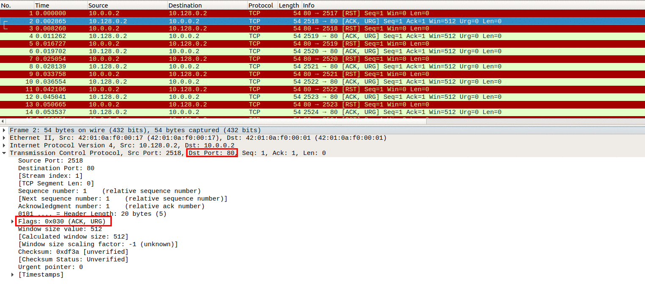The height and width of the screenshot is (296, 645).
Task: Select the Window size scaling factor line
Action: [98, 244]
